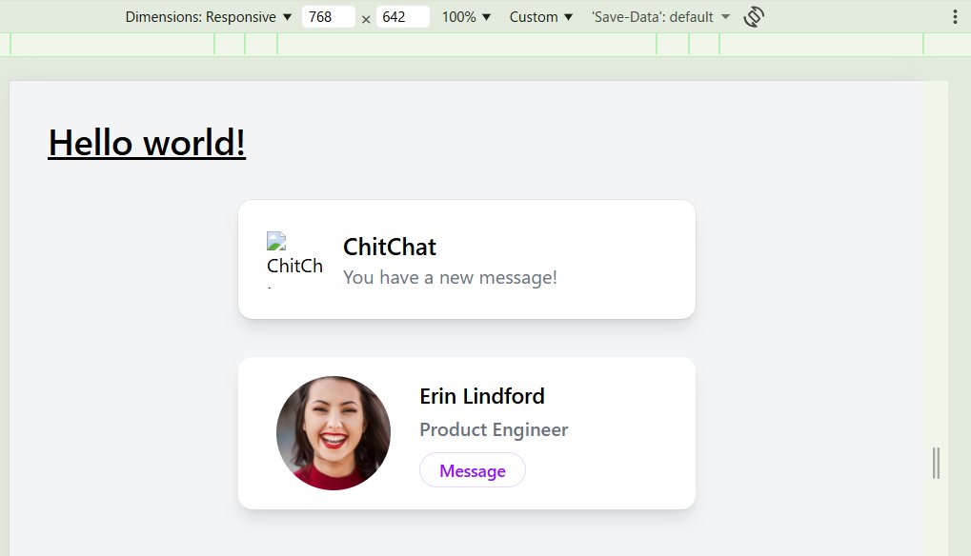This screenshot has height=556, width=971.
Task: Click the Hello world! heading link
Action: pyautogui.click(x=147, y=143)
